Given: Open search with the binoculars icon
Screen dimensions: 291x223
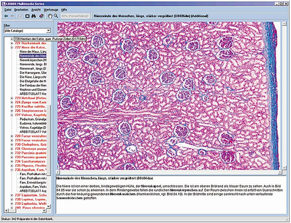Looking at the screenshot, I should pyautogui.click(x=34, y=16).
